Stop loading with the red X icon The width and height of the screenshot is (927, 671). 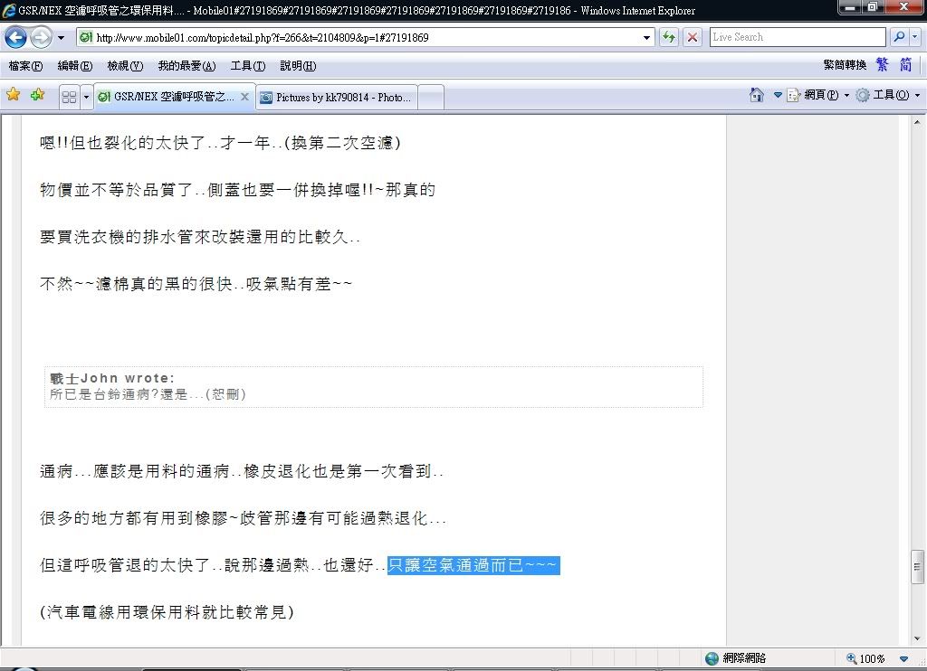point(692,37)
